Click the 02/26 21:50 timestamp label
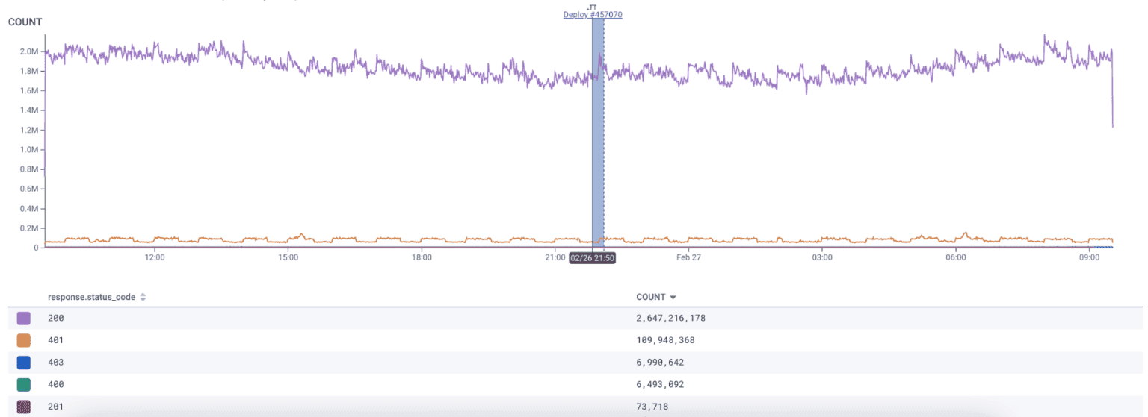 coord(592,257)
